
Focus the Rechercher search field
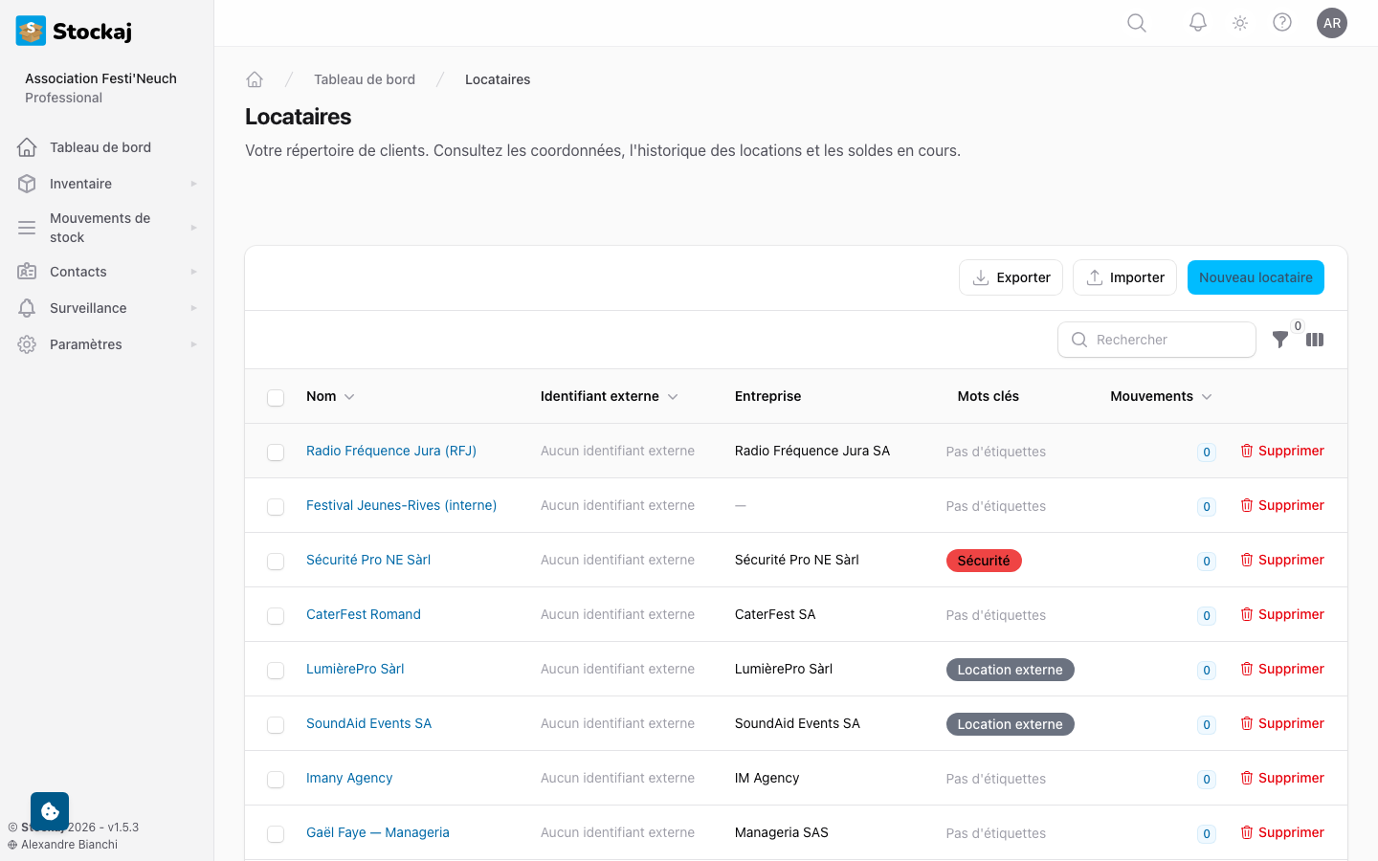tap(1157, 340)
